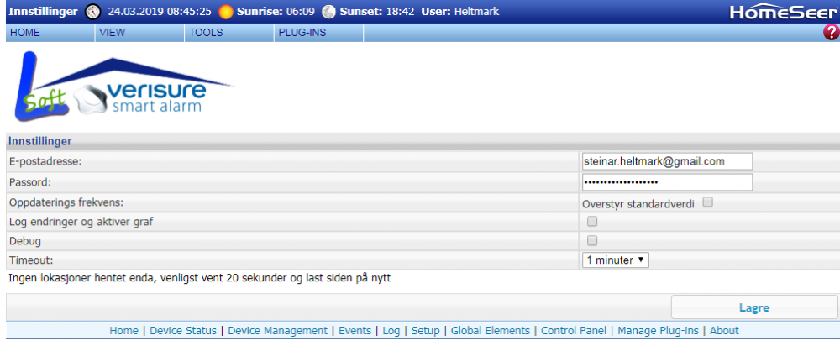The width and height of the screenshot is (840, 341).
Task: Tick the Log endringer og aktiver graf checkbox
Action: pos(592,222)
